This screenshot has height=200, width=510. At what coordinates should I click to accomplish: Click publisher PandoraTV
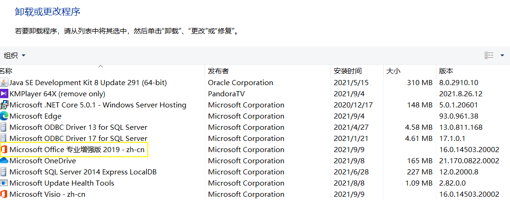pos(226,94)
